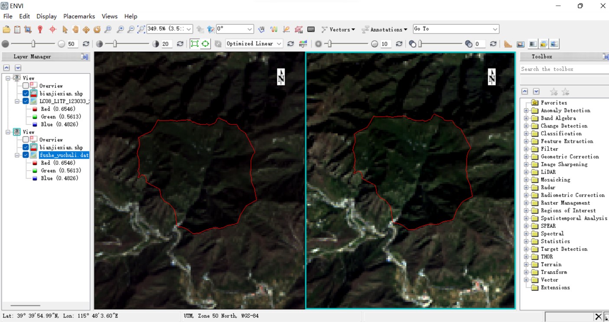This screenshot has height=322, width=609.
Task: Expand the Classification folder in the Toolbox
Action: point(525,133)
